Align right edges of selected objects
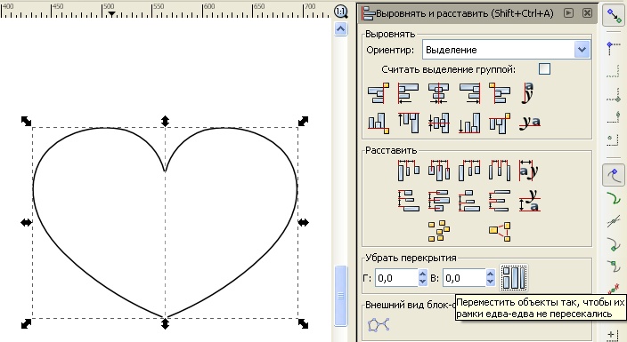Viewport: 627px width, 342px height. (469, 93)
